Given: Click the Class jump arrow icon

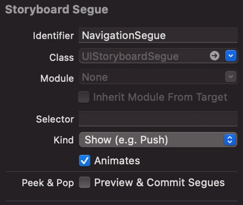Looking at the screenshot, I should tap(215, 56).
